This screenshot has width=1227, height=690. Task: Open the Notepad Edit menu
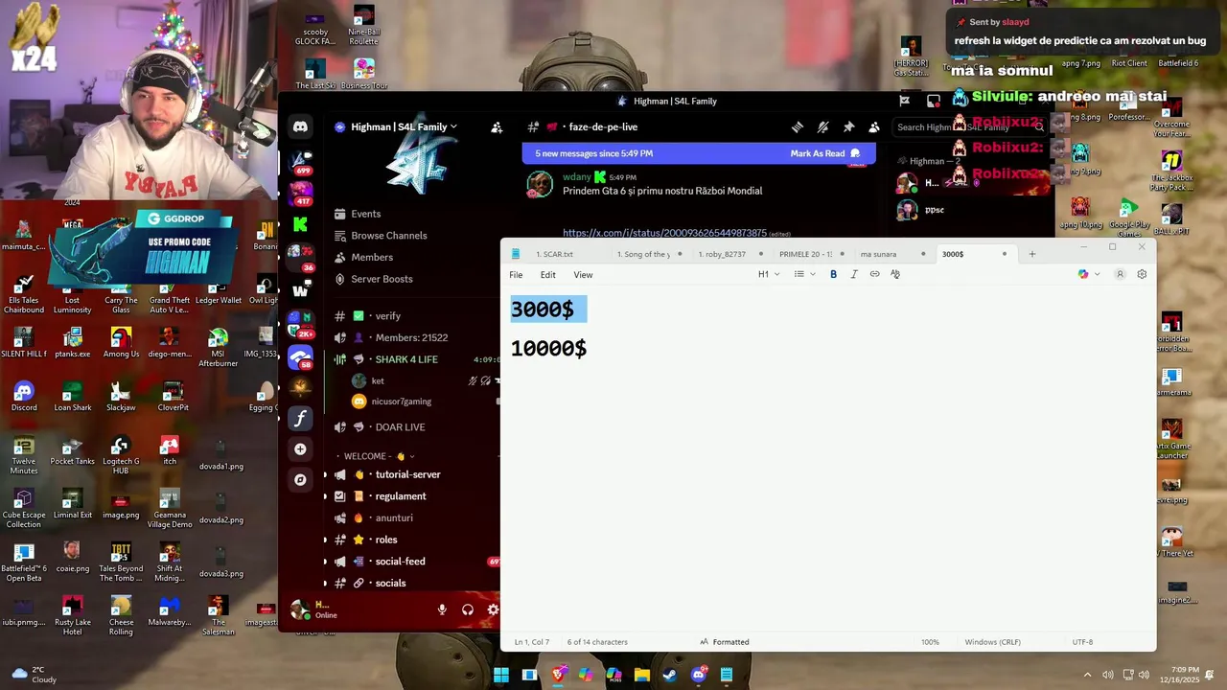pos(547,275)
